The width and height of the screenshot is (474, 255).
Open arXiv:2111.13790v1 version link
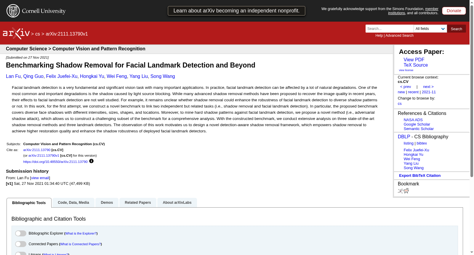coord(44,155)
